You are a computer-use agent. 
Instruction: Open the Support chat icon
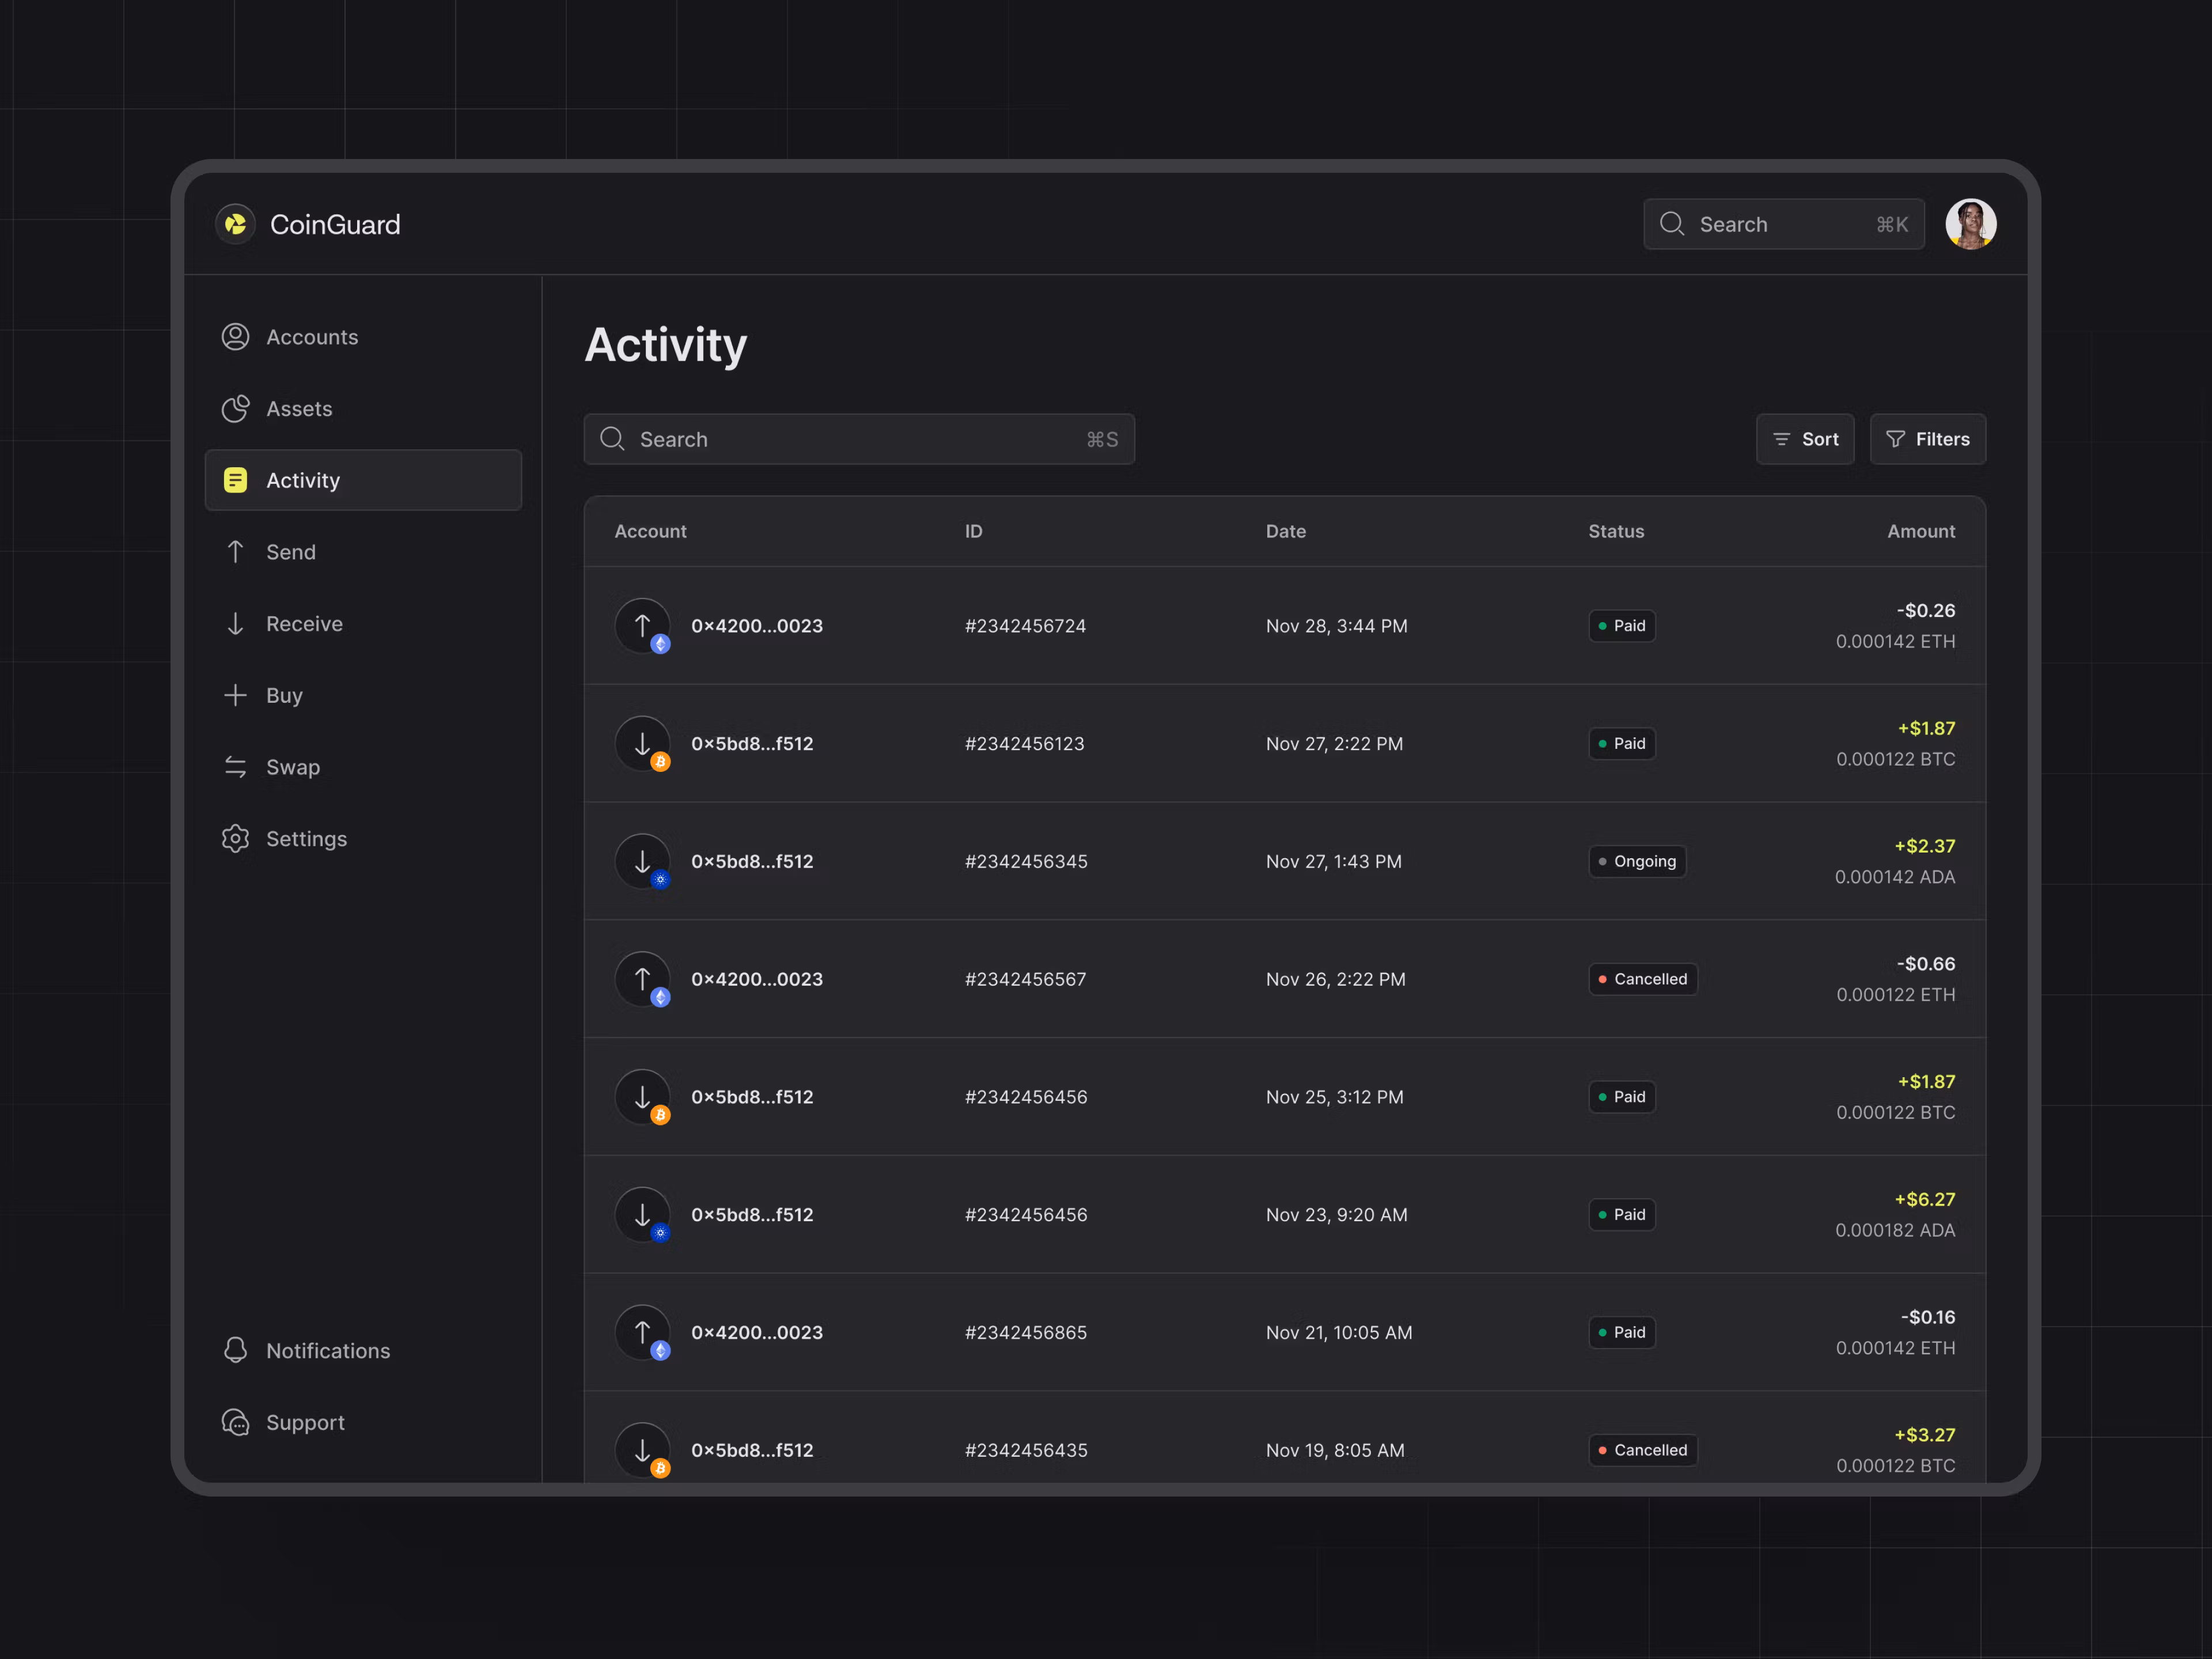[x=235, y=1422]
